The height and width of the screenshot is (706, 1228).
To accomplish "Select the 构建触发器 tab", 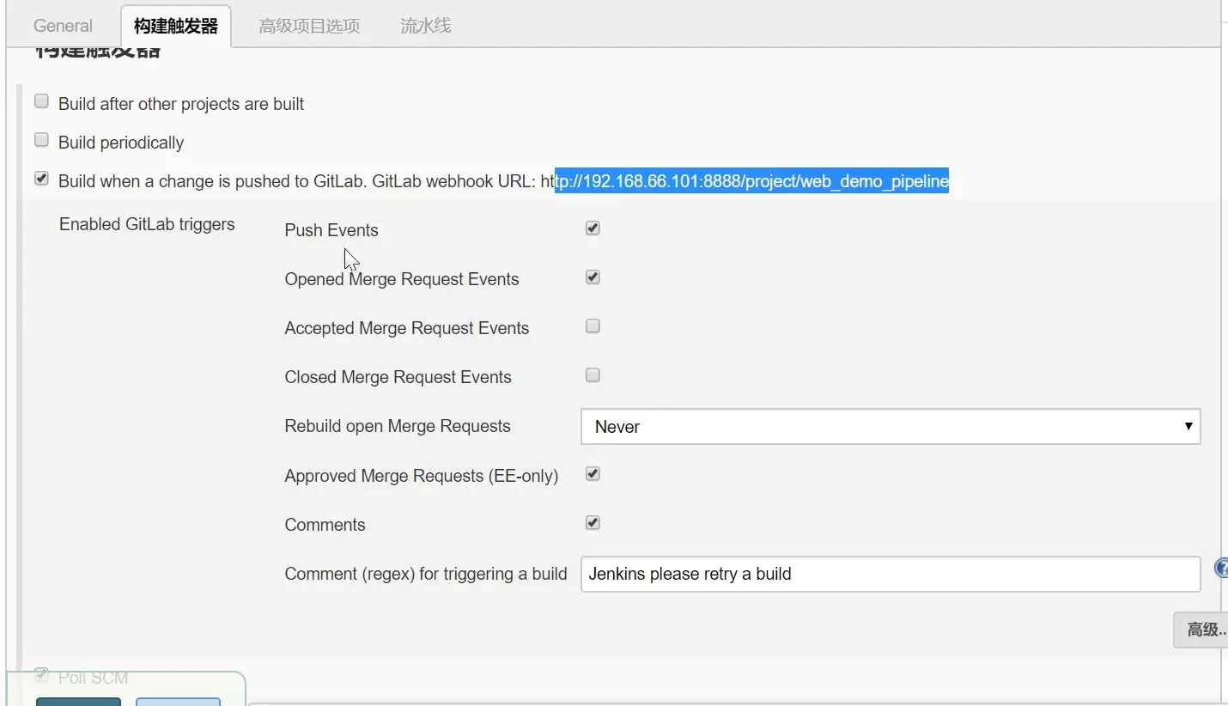I will [x=176, y=26].
